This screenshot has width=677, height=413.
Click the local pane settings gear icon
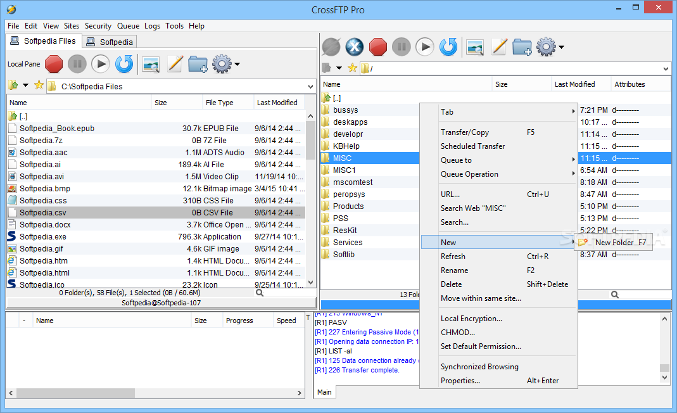(x=222, y=64)
